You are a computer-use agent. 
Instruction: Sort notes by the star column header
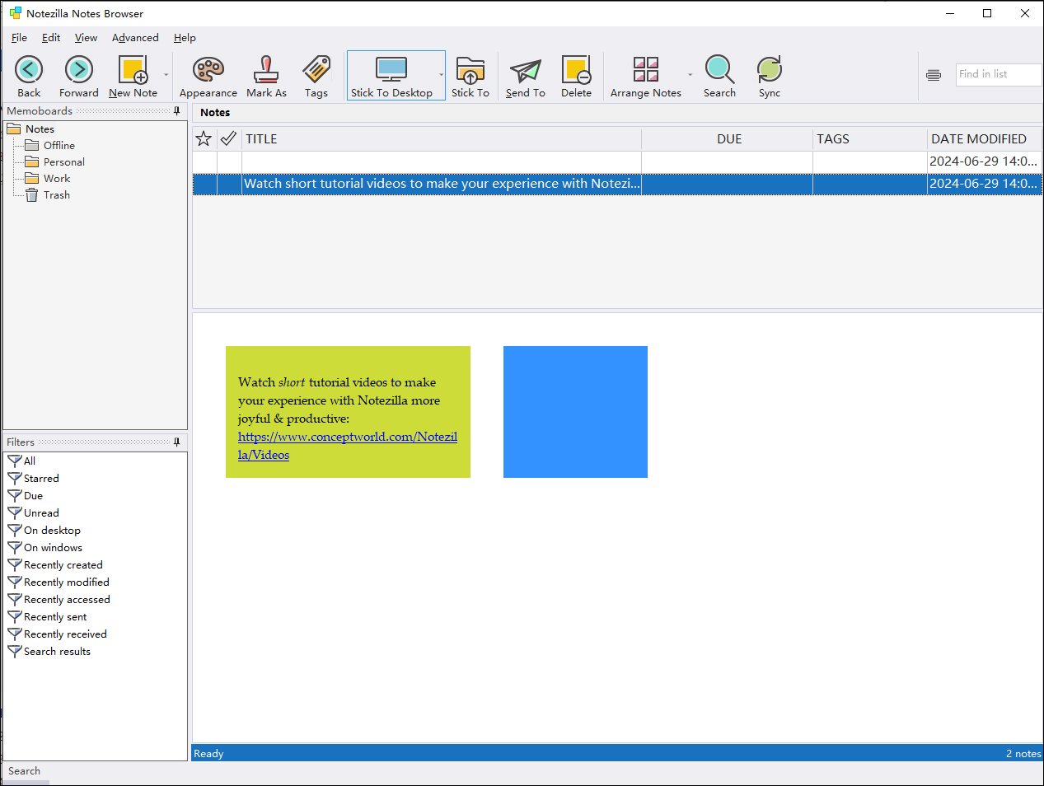pyautogui.click(x=204, y=138)
